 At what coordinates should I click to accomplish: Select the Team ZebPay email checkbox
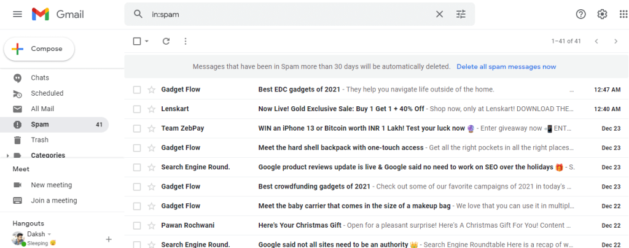(137, 129)
